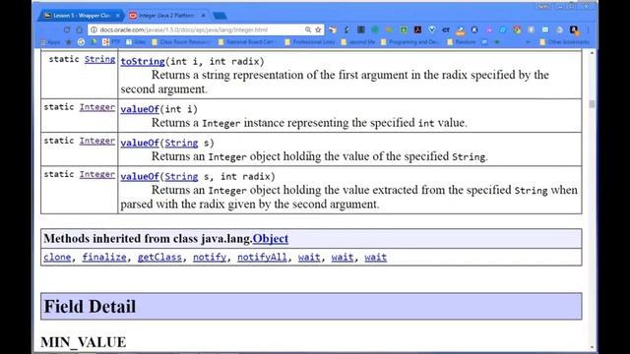Open the second life bookmark folder
The width and height of the screenshot is (630, 354).
tap(358, 41)
